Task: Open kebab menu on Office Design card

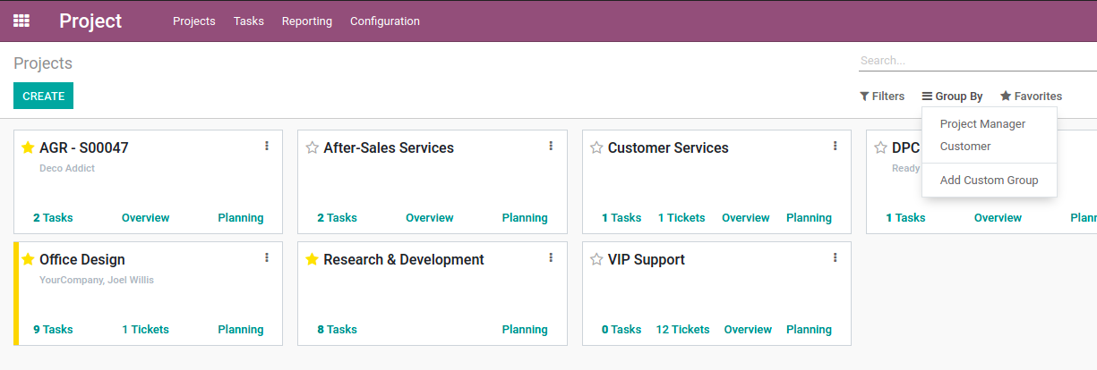Action: 267,257
